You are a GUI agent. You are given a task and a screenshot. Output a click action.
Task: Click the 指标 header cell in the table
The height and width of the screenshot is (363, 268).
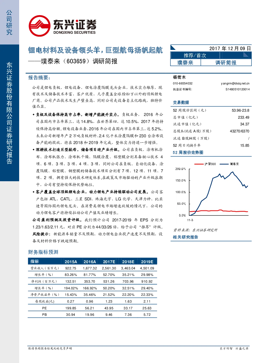(35, 261)
